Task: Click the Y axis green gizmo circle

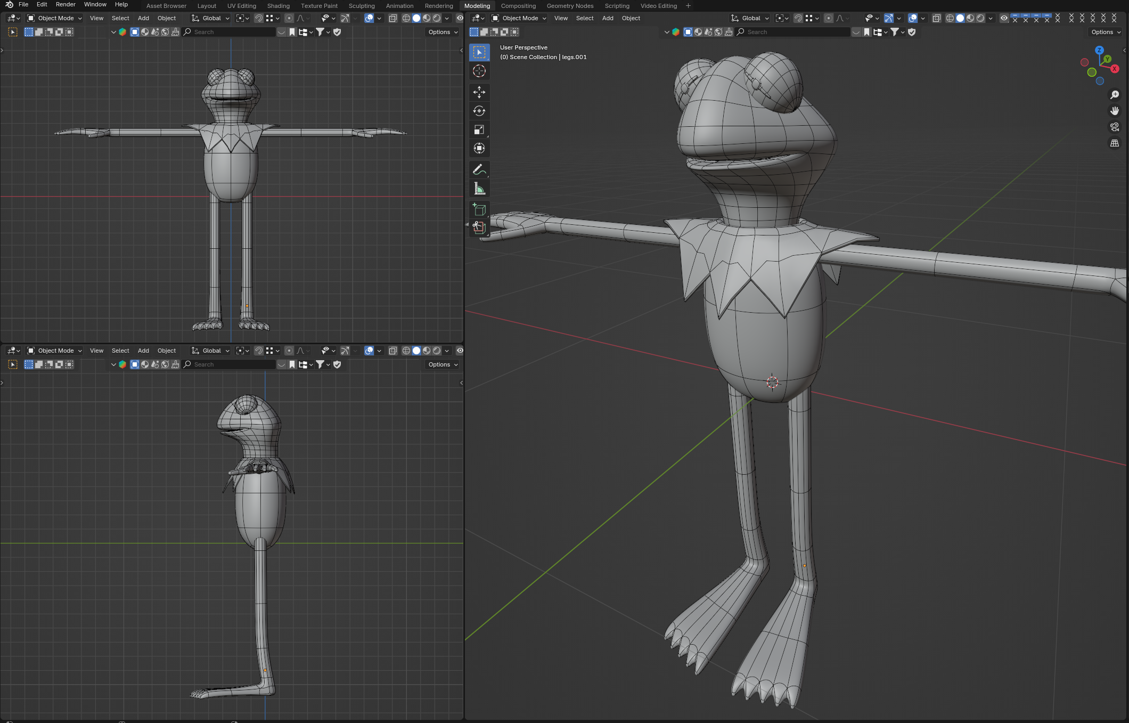Action: coord(1108,59)
